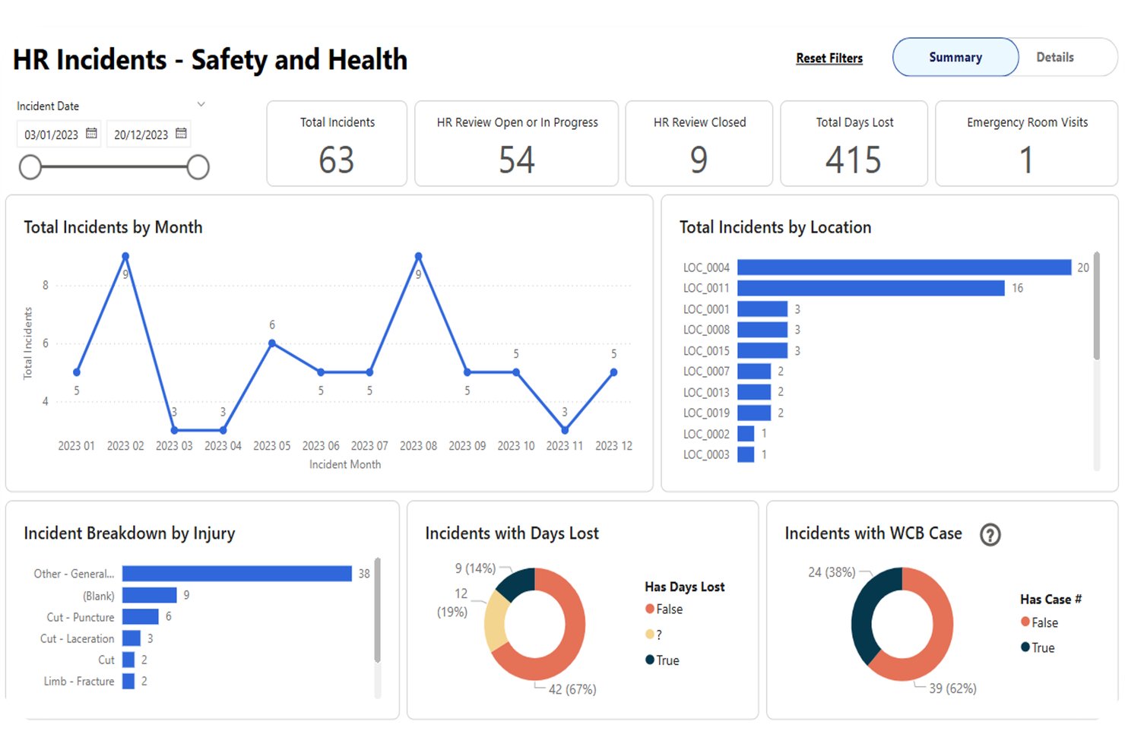Select the False legend item in Has Case #

click(1039, 622)
